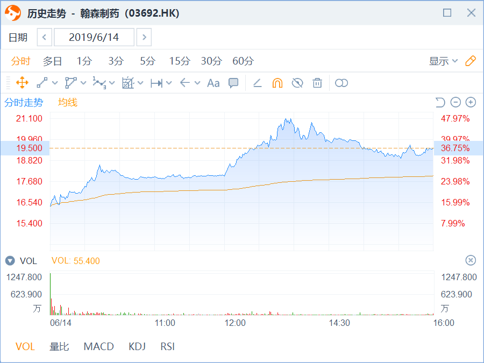Select the move/pan crosshair tool

pos(22,83)
